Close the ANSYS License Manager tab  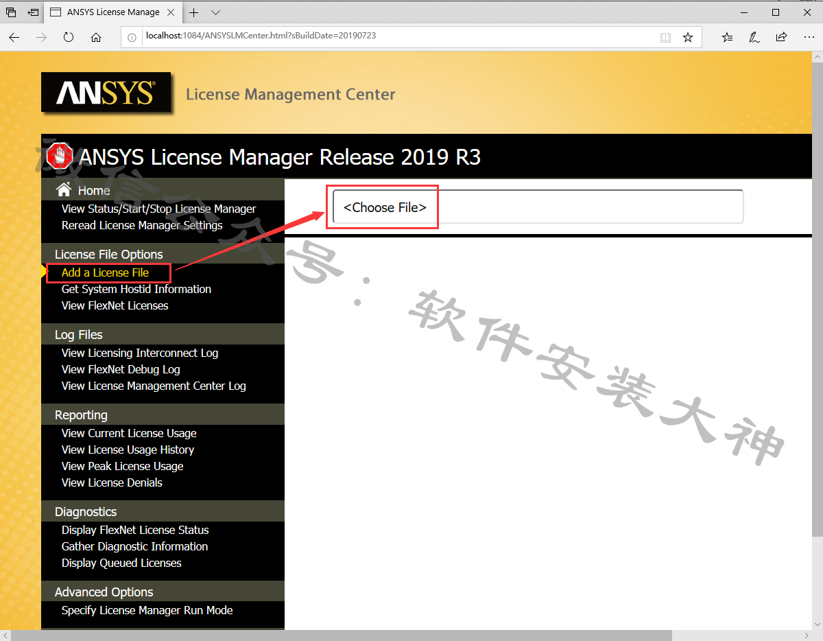(171, 12)
